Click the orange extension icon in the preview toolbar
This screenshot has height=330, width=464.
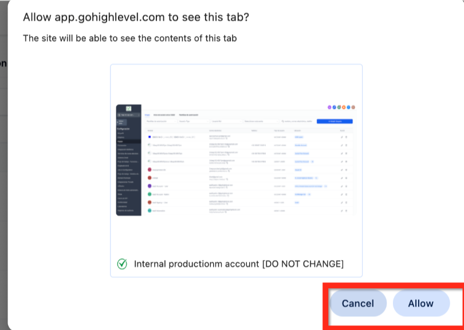pos(344,107)
